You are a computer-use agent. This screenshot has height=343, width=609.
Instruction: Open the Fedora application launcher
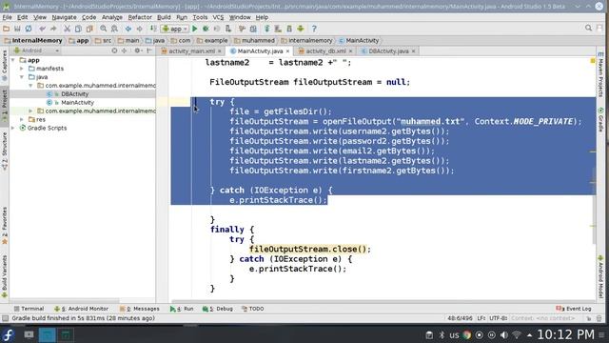pos(9,334)
